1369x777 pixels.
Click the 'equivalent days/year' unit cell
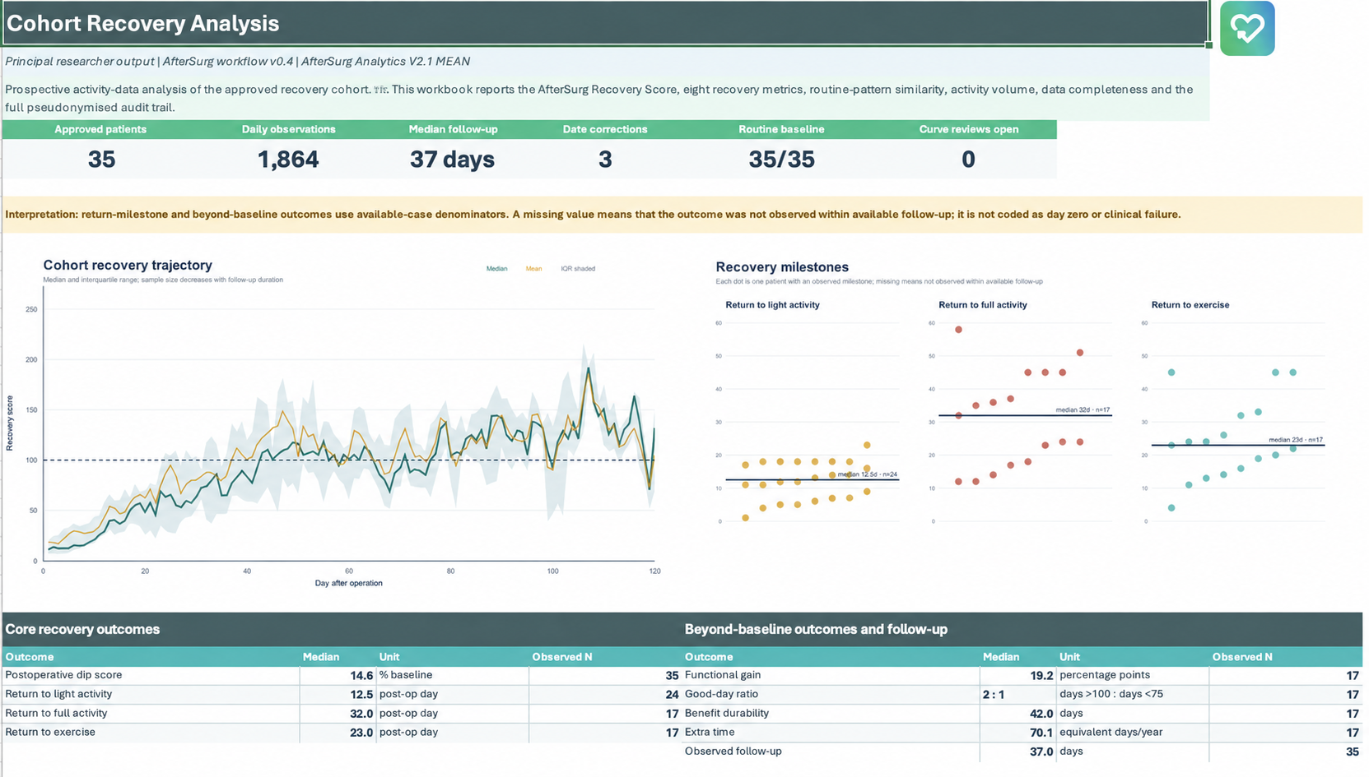[x=1133, y=733]
